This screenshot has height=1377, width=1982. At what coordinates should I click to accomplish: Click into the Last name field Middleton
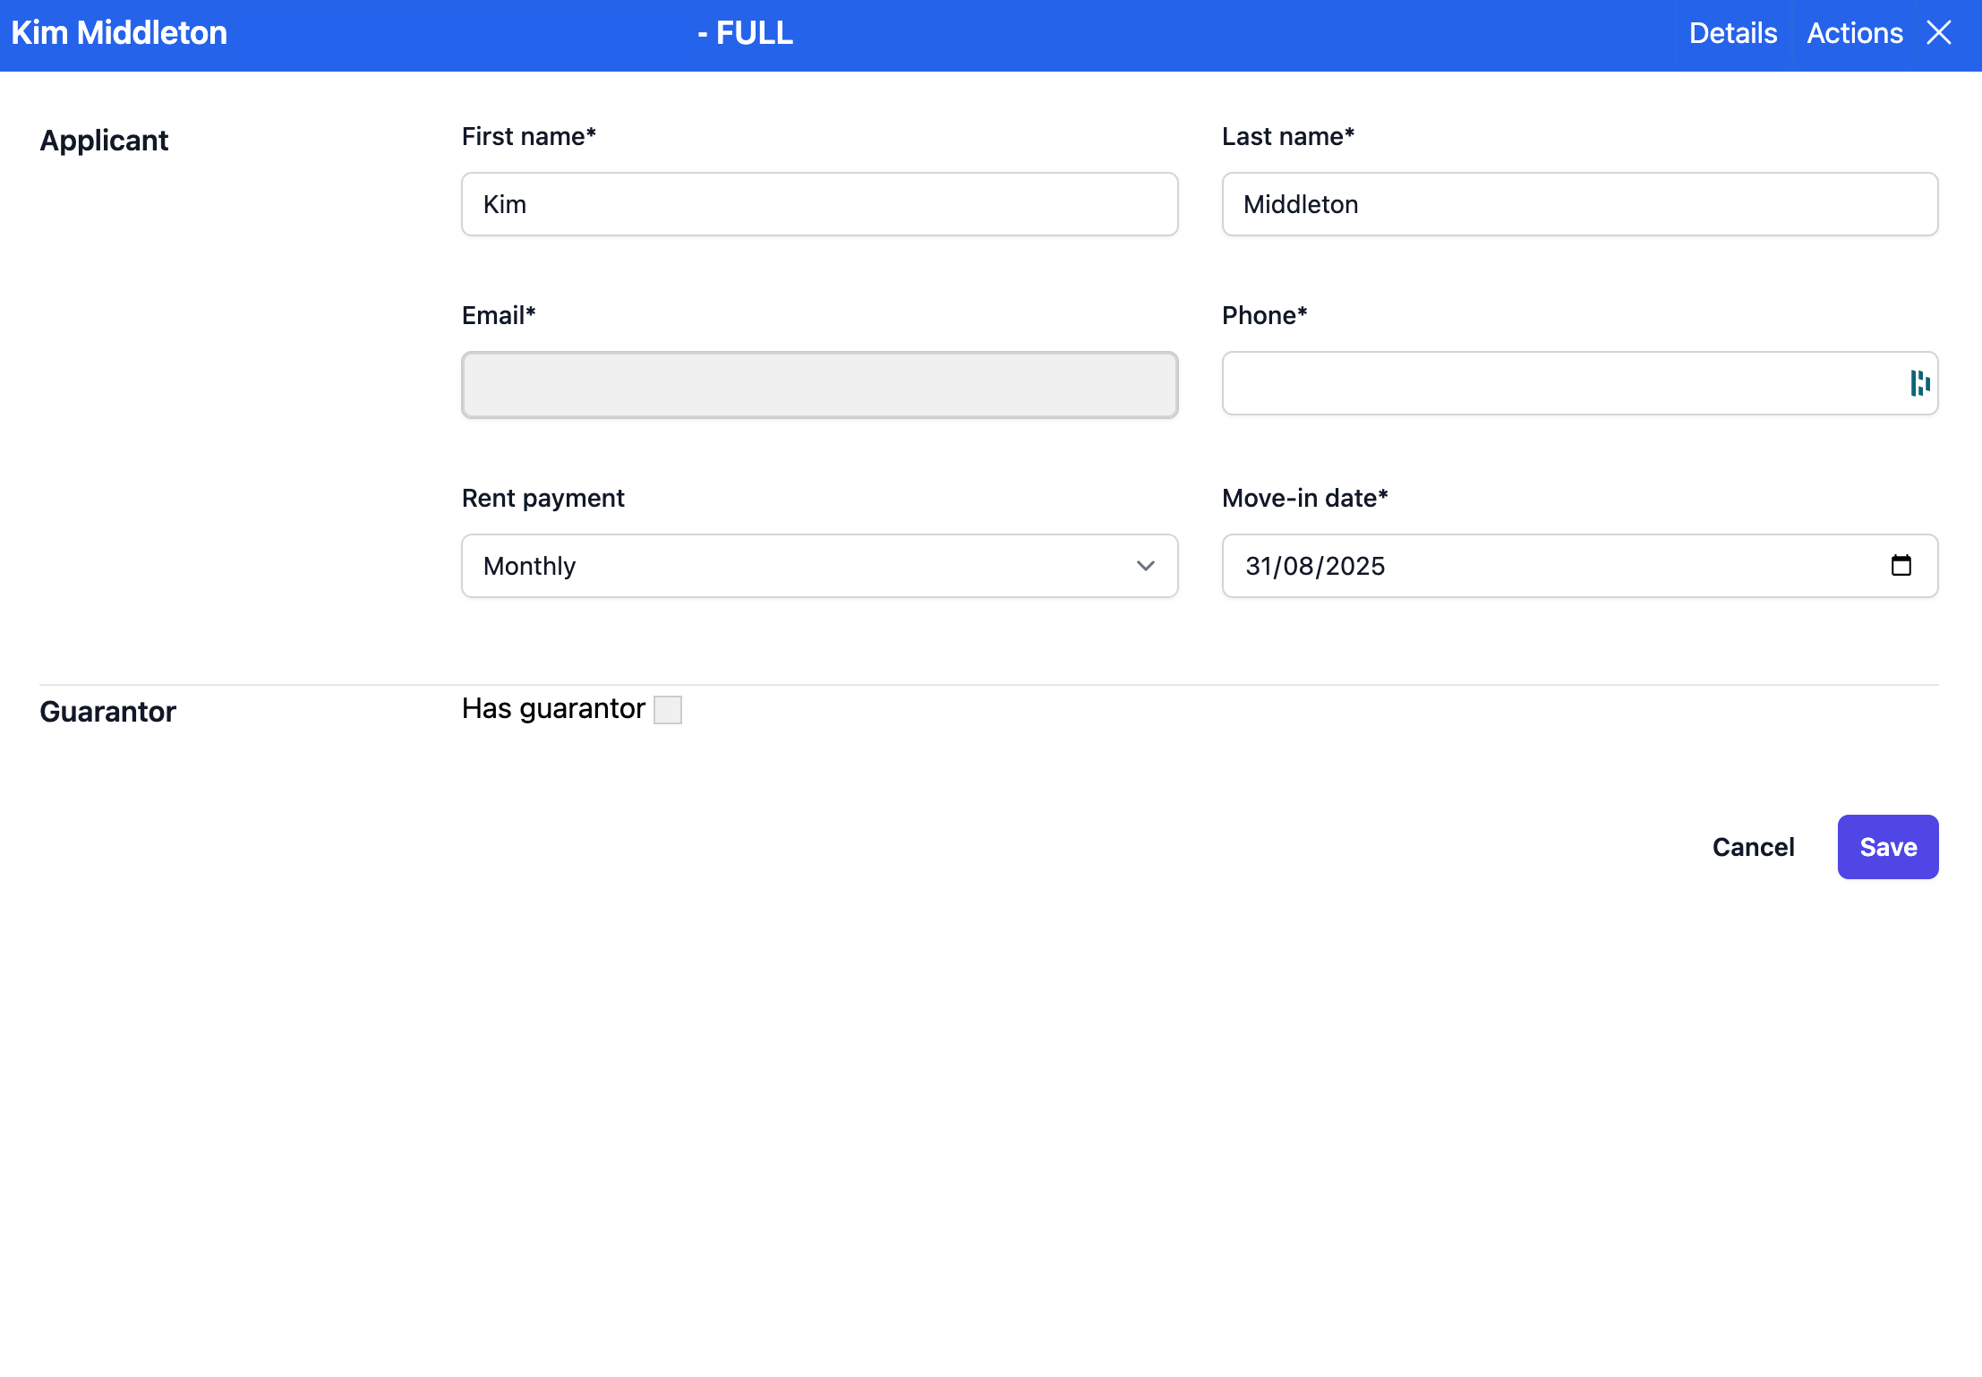tap(1579, 204)
